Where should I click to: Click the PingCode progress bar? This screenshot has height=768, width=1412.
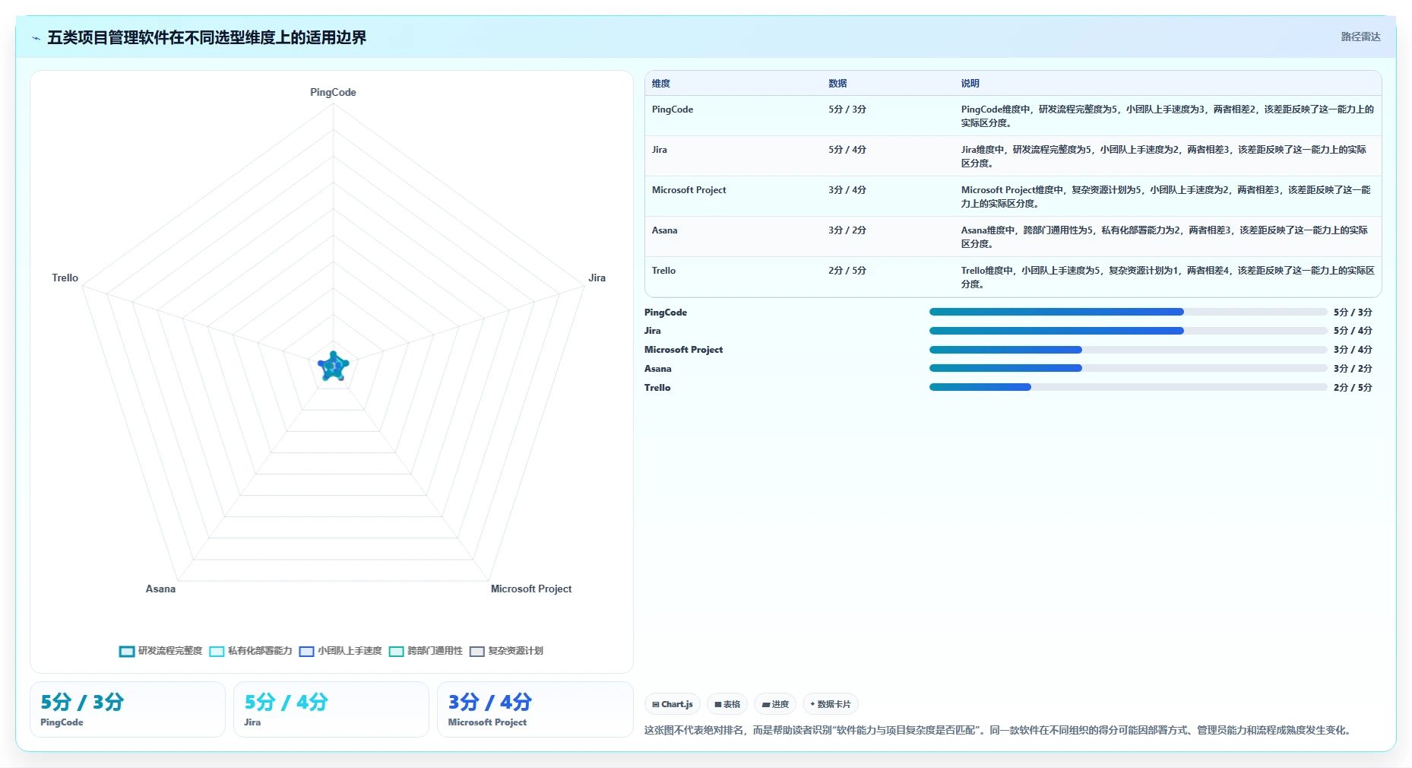pos(1128,312)
